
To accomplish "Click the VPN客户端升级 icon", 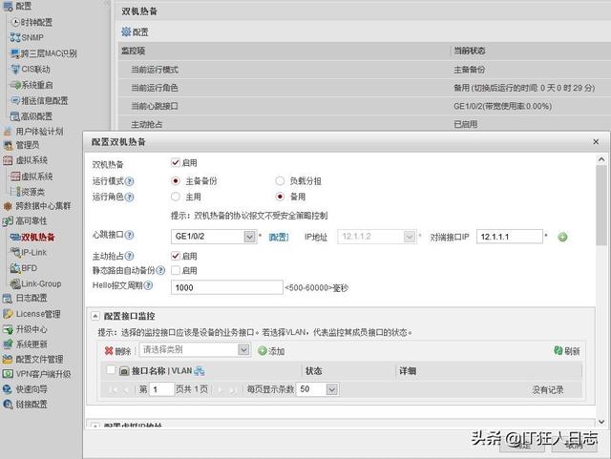I will point(8,374).
